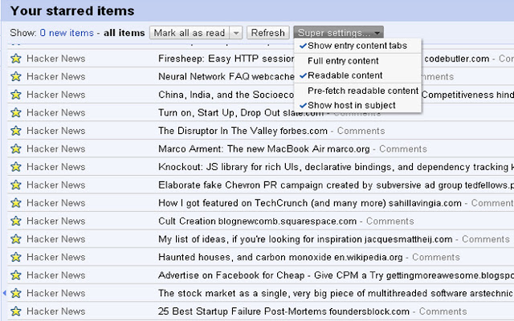
Task: Click Hacker News source beside 25 Best Startup entry
Action: coord(55,311)
